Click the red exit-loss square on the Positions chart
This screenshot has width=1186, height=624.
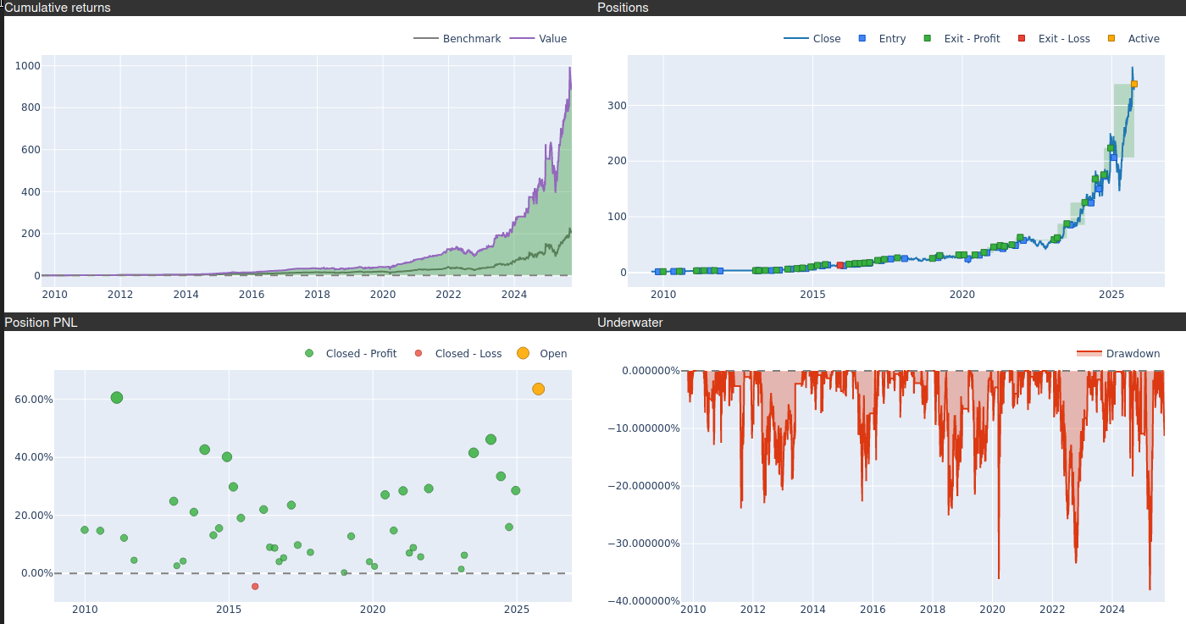click(840, 265)
